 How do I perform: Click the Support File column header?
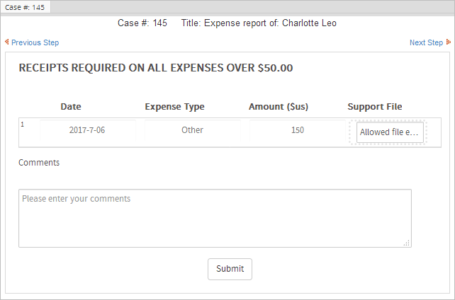click(x=374, y=107)
